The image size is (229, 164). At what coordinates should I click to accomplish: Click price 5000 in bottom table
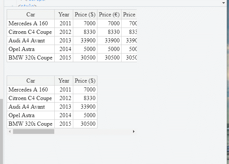point(85,115)
